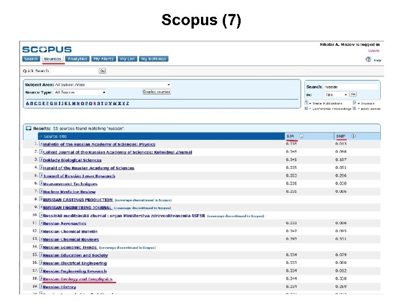
Task: Open Russian Economic Trends link
Action: point(70,248)
